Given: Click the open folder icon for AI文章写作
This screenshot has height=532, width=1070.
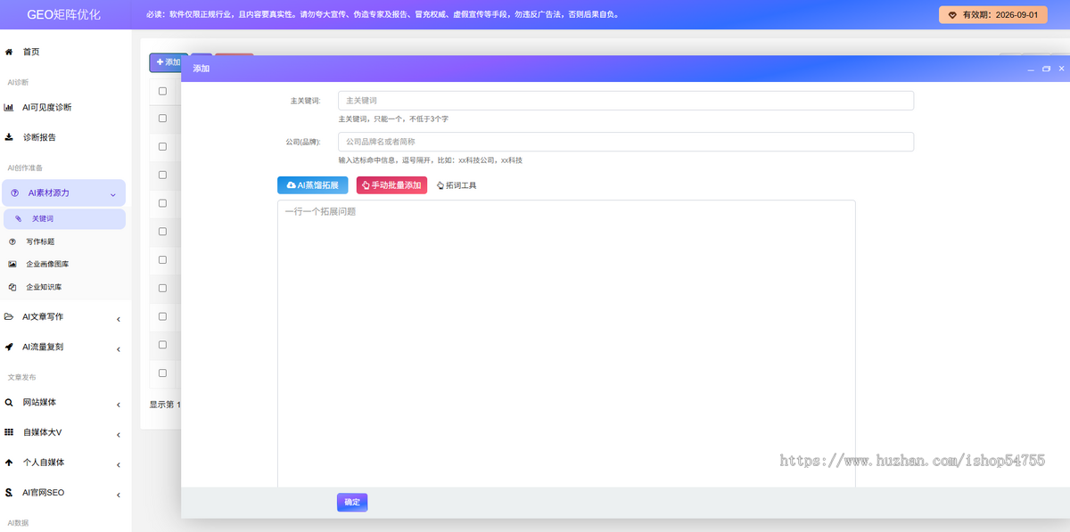Looking at the screenshot, I should coord(9,316).
